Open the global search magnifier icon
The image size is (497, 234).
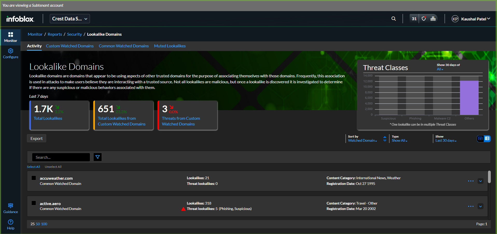tap(394, 19)
